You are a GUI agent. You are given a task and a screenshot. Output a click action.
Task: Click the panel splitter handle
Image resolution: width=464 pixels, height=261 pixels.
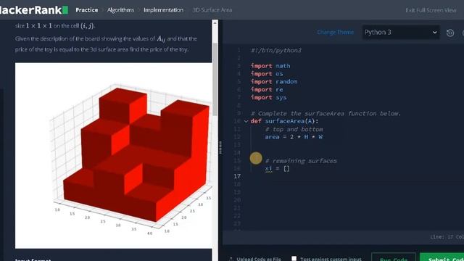(x=220, y=147)
